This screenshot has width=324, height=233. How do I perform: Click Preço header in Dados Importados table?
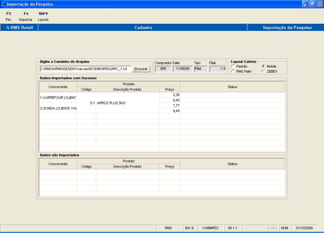tap(170, 90)
